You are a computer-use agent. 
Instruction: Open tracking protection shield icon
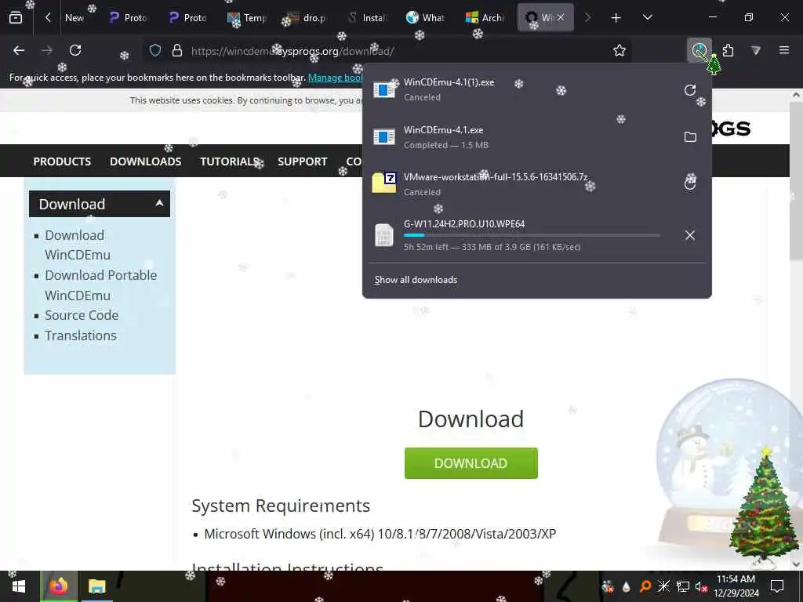(155, 50)
